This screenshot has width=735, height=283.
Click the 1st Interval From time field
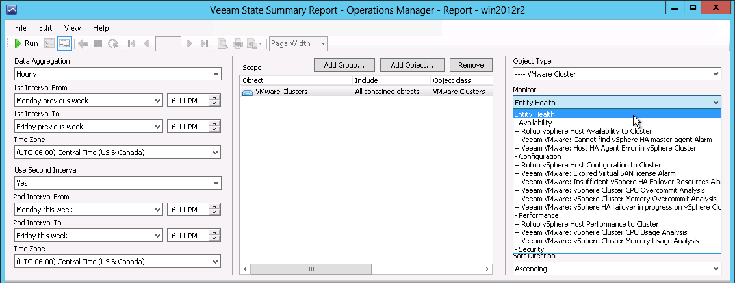coord(188,100)
